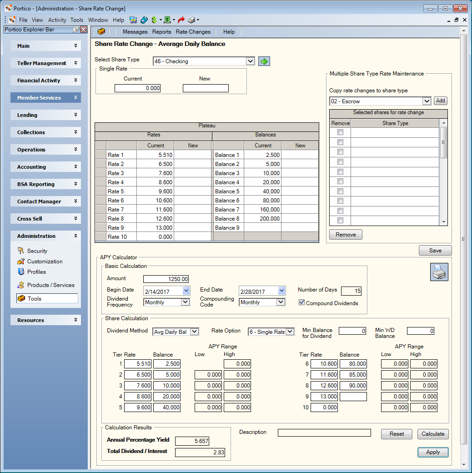Check the second Remove checkbox in selected shares
This screenshot has width=472, height=473.
(x=340, y=142)
